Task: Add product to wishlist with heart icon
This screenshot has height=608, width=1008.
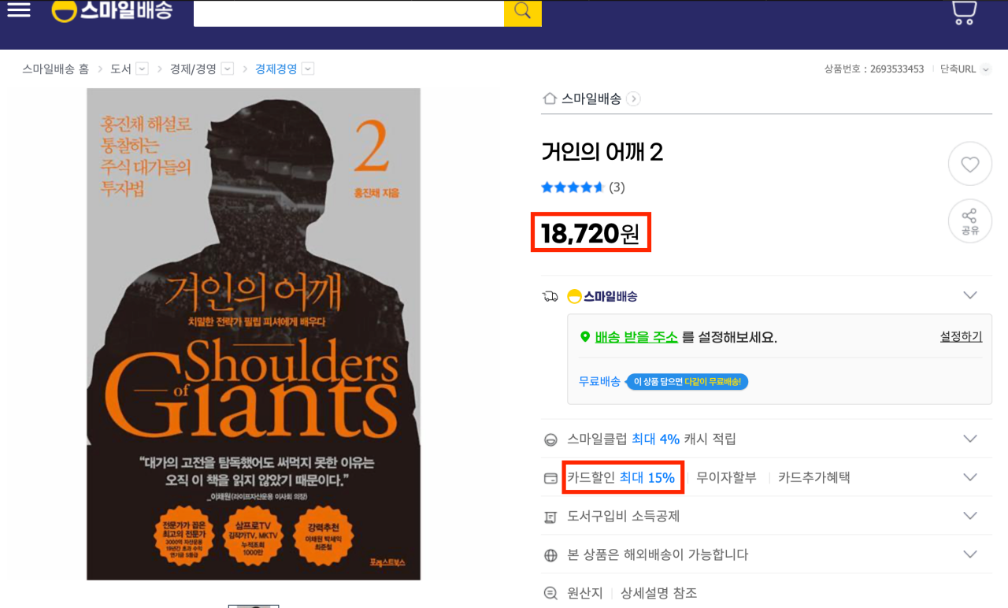Action: coord(969,164)
